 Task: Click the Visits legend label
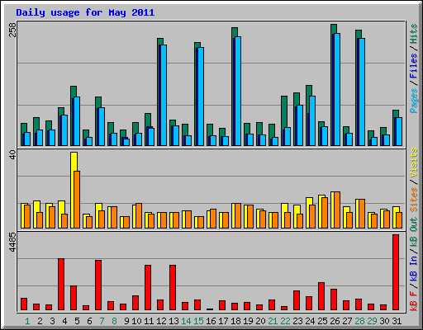tap(414, 163)
